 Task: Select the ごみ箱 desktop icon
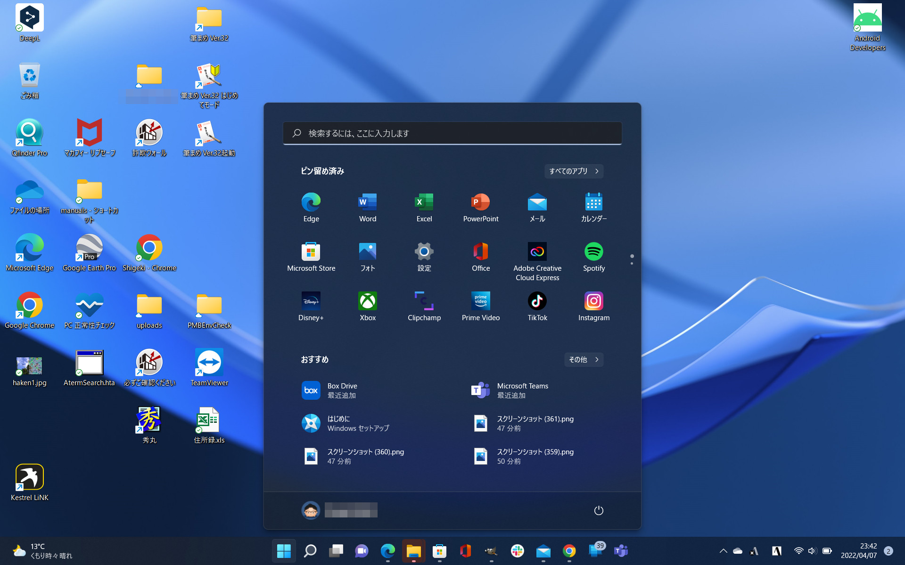point(30,81)
